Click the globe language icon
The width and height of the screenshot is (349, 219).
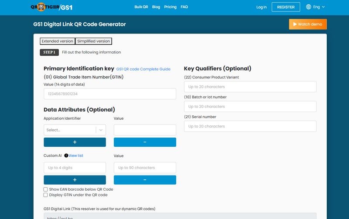[308, 7]
